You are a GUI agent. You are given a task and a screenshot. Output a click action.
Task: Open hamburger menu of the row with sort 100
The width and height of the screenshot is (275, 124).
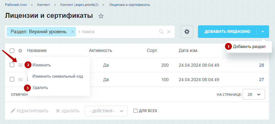(20, 80)
